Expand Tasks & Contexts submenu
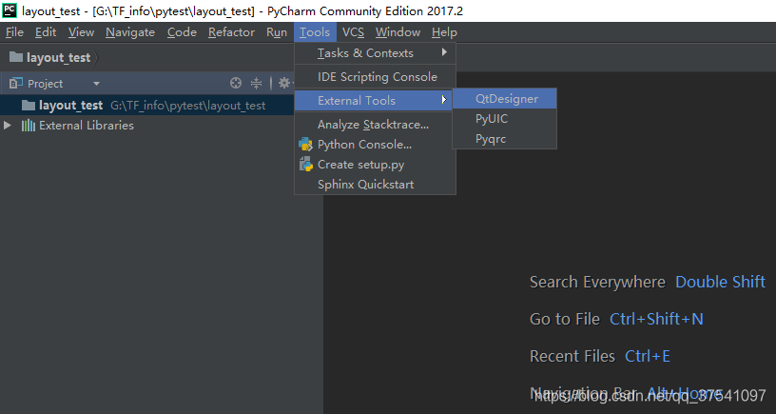776x414 pixels. [x=375, y=53]
